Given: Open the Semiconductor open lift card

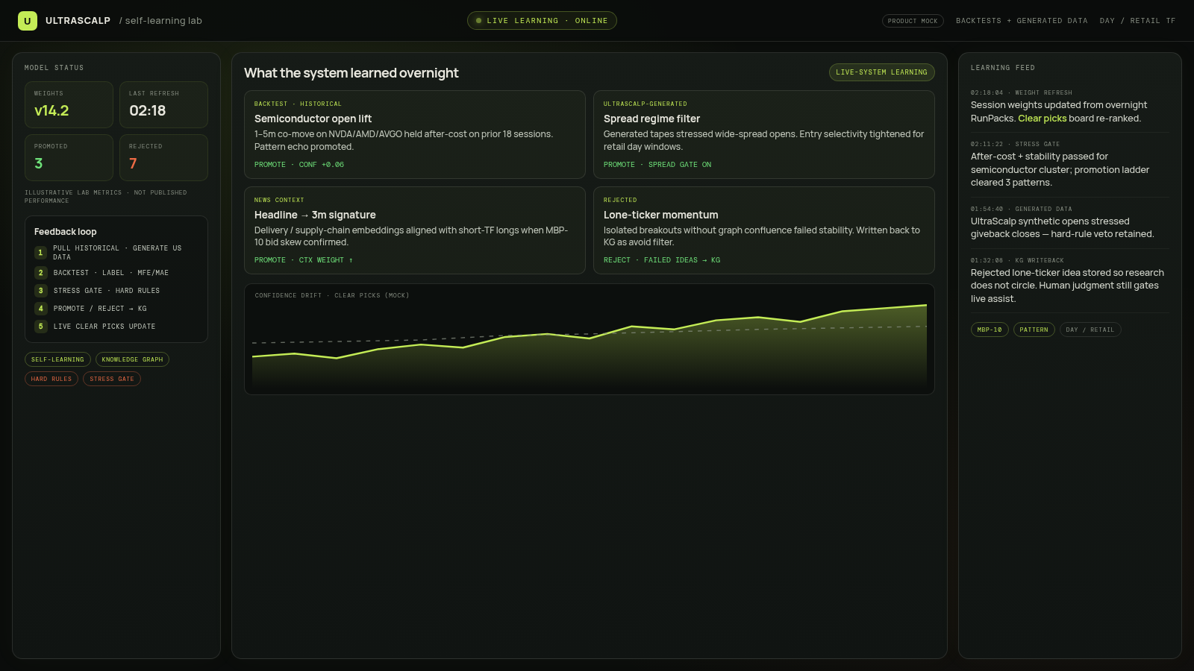Looking at the screenshot, I should [x=414, y=134].
